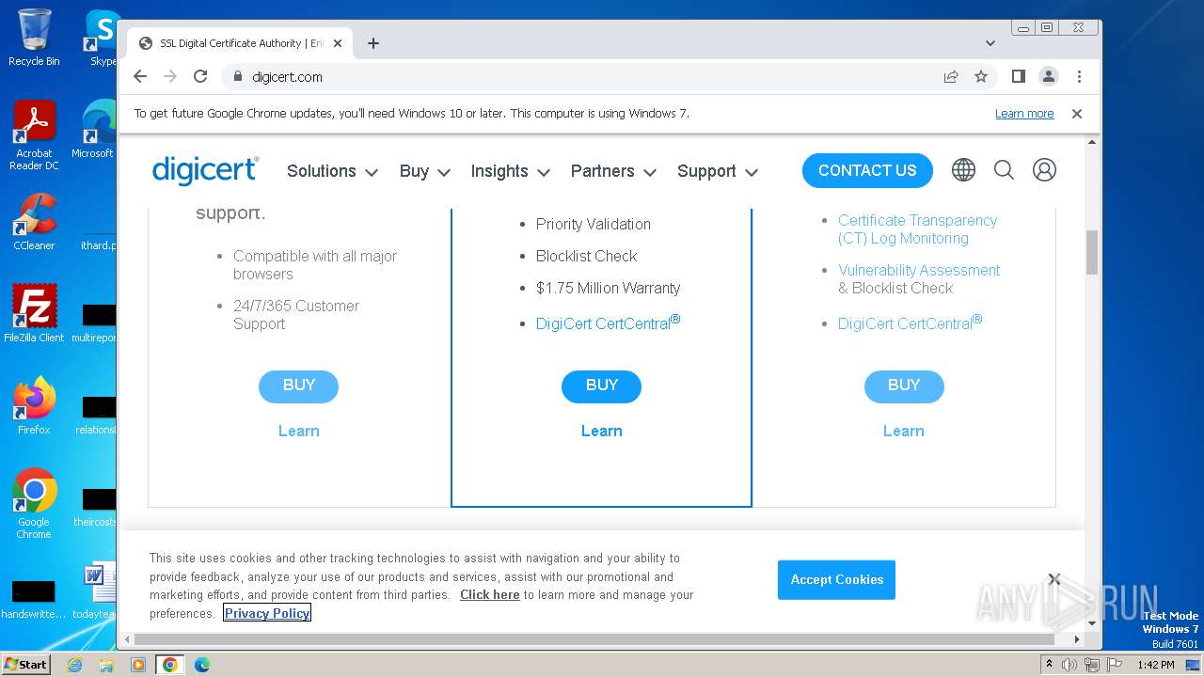
Task: Accept cookies on the DigiCert site
Action: coord(836,579)
